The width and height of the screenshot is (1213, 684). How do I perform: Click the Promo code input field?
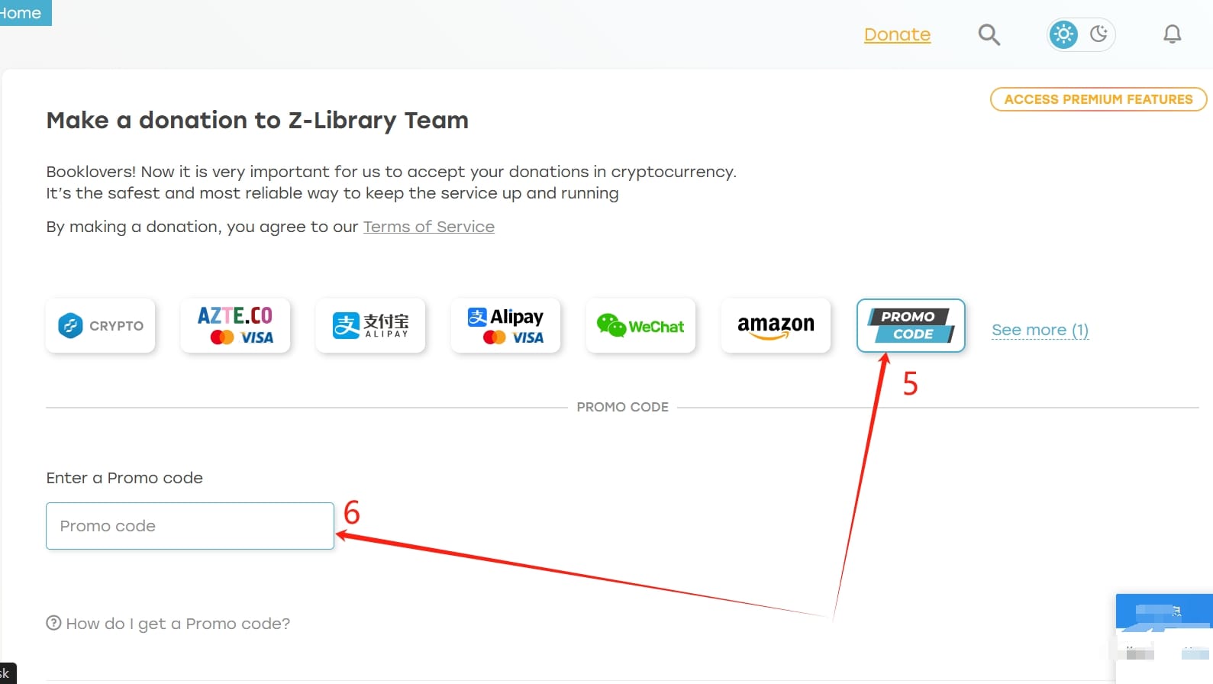190,526
